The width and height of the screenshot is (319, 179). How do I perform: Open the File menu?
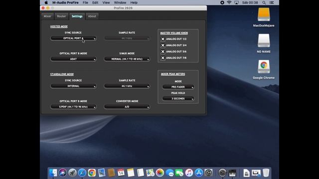pyautogui.click(x=85, y=2)
